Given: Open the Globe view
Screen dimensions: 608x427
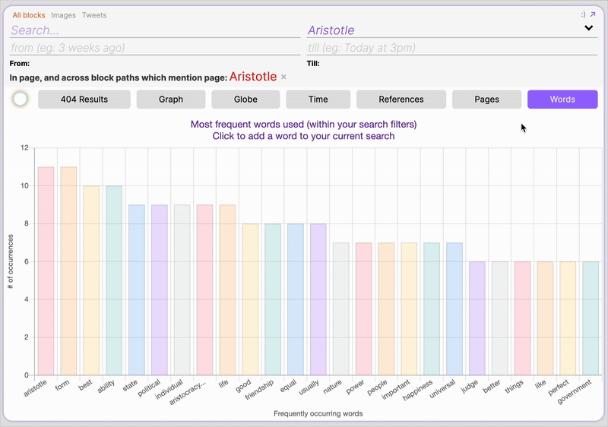Looking at the screenshot, I should click(x=245, y=100).
